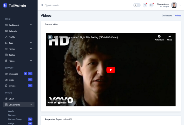The height and width of the screenshot is (125, 184).
Task: Click the REO Speedwagon channel avatar
Action: click(50, 37)
